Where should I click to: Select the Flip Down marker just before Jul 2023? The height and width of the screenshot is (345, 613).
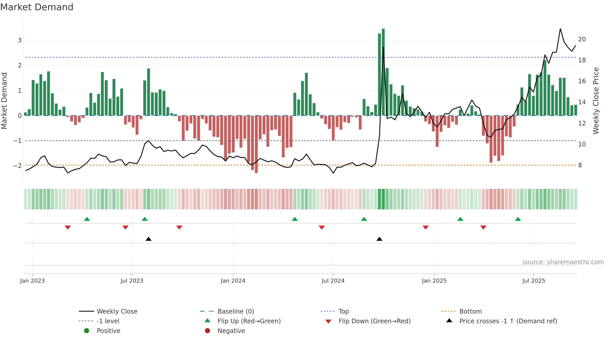tap(125, 227)
